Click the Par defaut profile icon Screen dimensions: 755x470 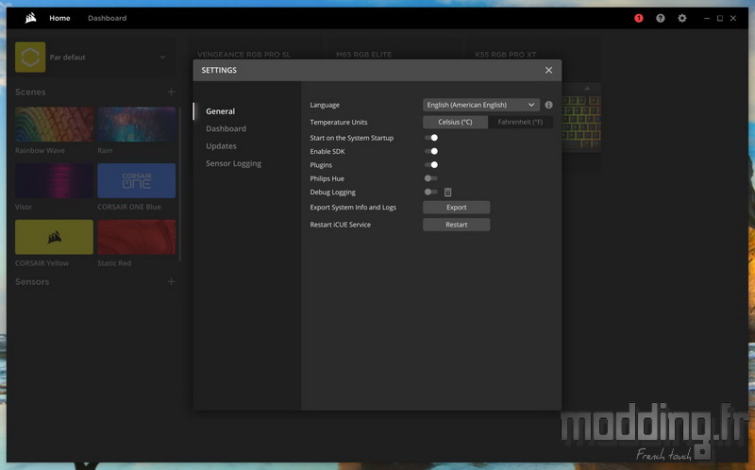point(30,57)
